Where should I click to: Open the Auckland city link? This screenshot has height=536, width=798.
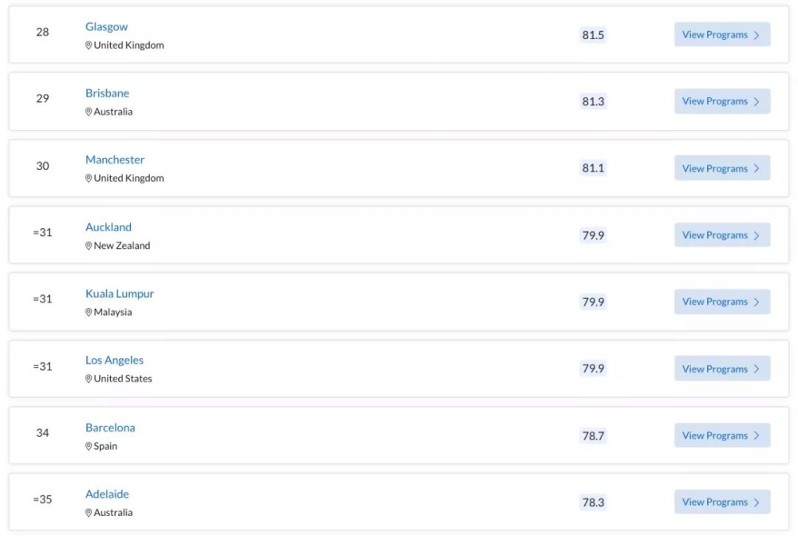(109, 227)
